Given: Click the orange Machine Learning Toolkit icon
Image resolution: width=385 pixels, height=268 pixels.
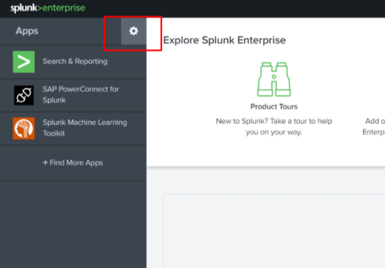Looking at the screenshot, I should 24,128.
